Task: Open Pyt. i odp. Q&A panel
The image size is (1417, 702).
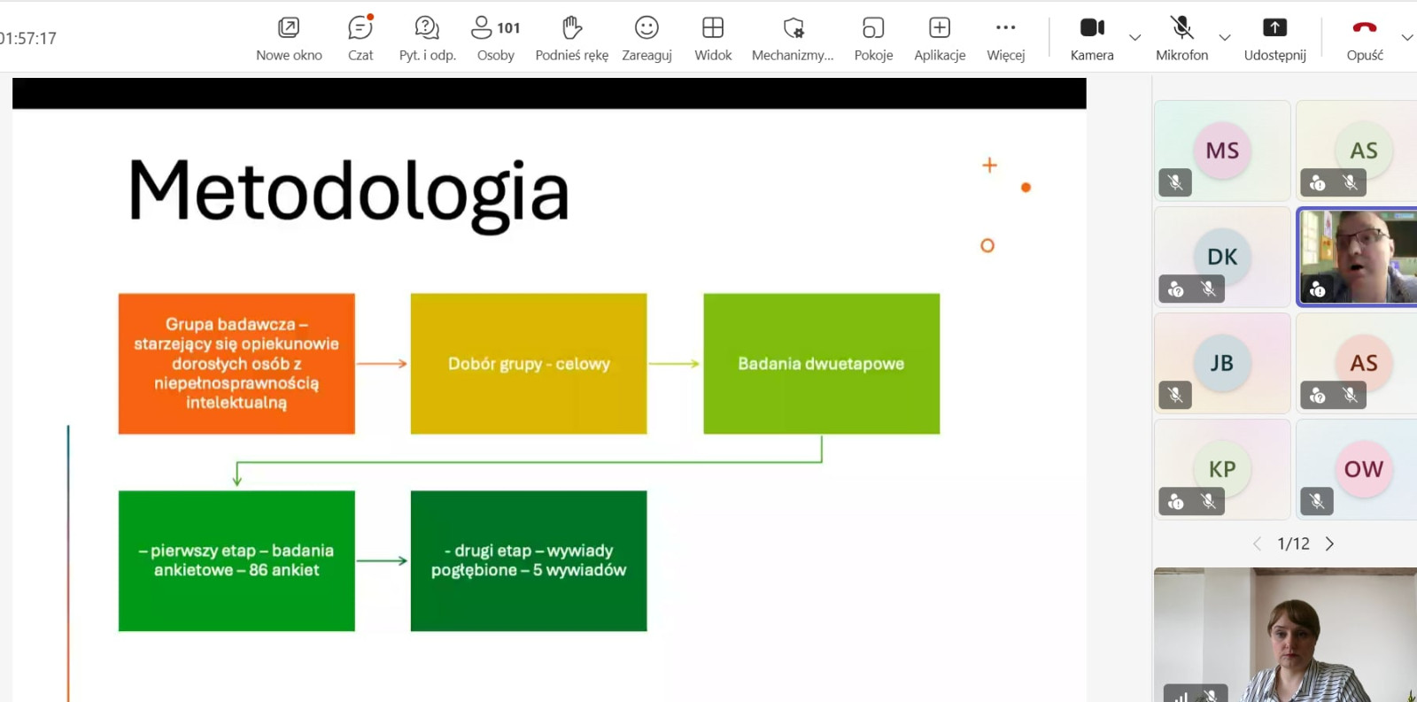Action: (x=427, y=37)
